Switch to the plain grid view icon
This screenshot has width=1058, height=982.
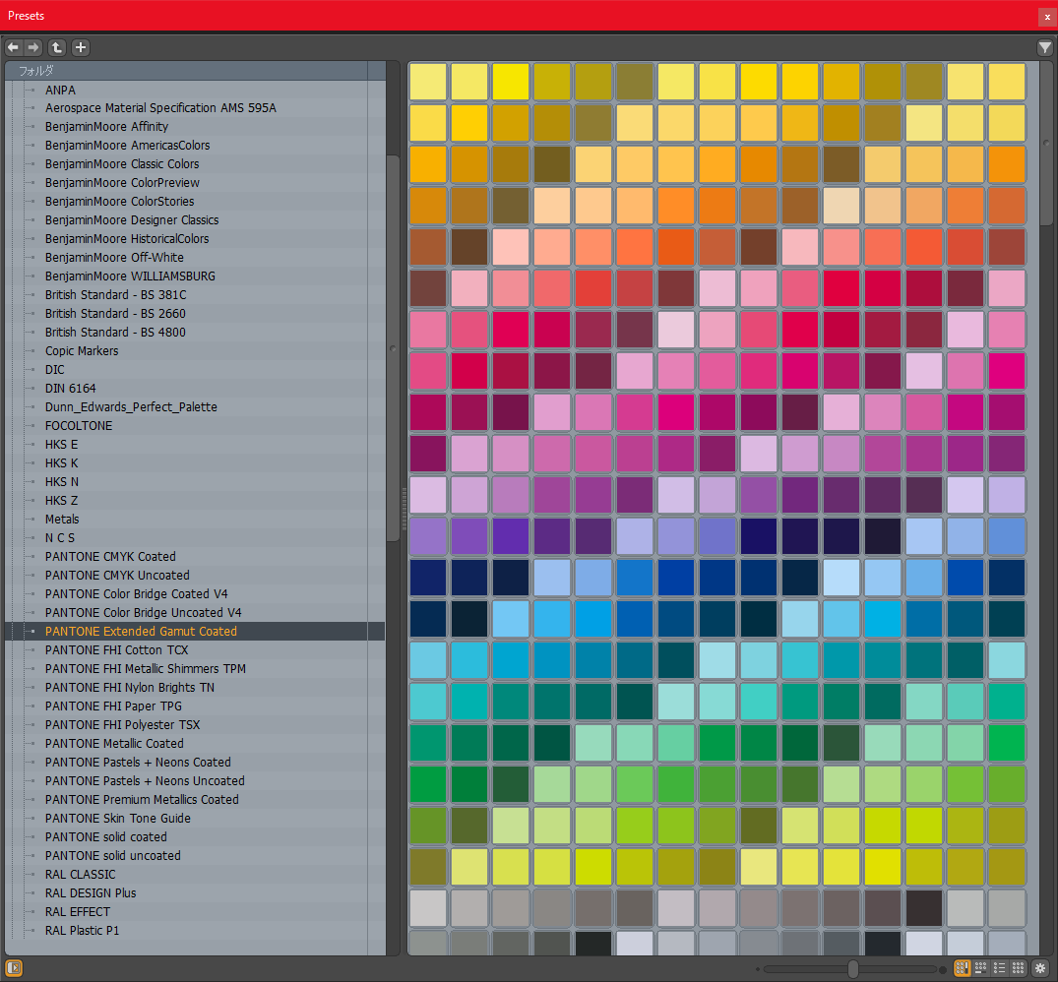pos(1019,968)
